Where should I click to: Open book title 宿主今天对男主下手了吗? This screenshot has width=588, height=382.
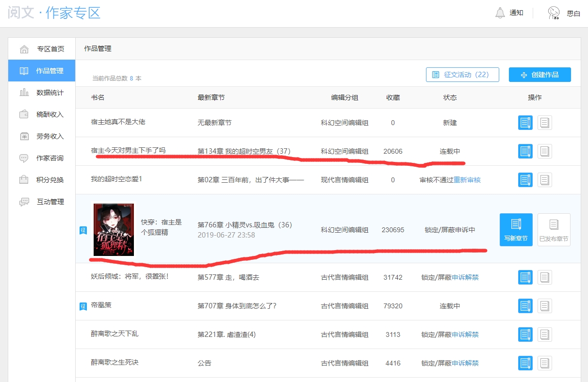tap(128, 150)
